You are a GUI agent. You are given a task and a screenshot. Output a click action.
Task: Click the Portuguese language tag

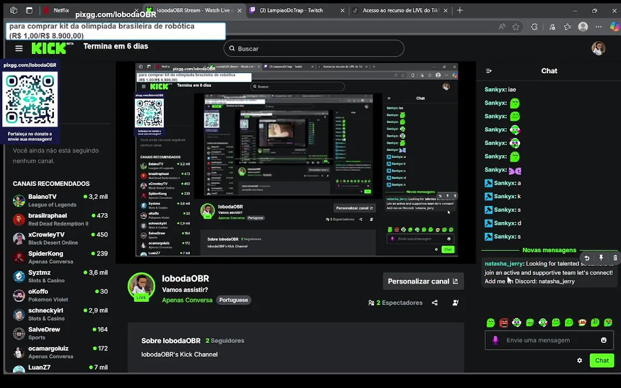(233, 300)
